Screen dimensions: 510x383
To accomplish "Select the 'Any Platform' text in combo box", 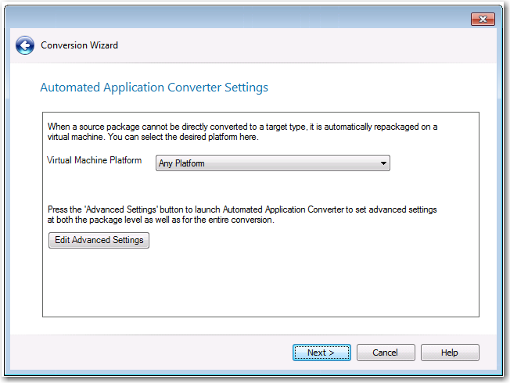I will coord(181,163).
